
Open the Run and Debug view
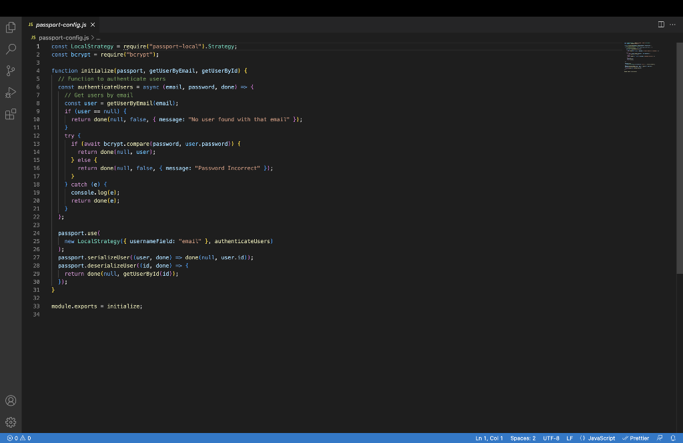click(x=11, y=92)
